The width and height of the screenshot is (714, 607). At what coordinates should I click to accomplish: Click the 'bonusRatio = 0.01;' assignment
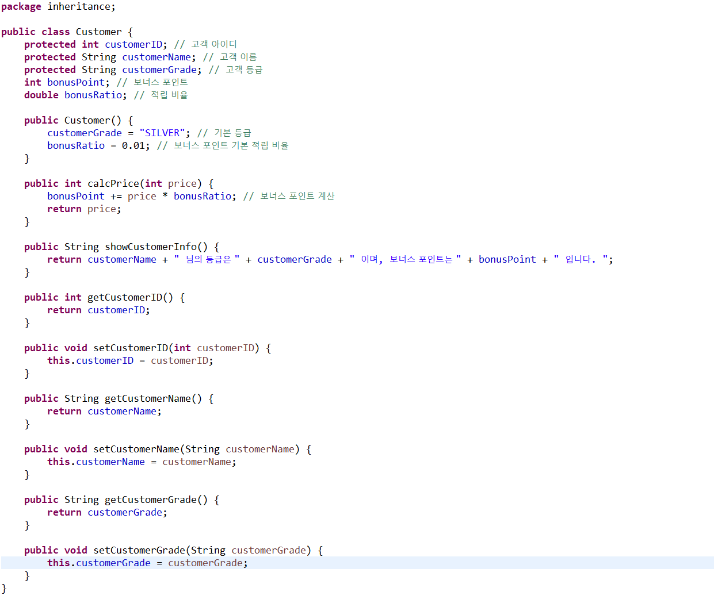(x=98, y=146)
